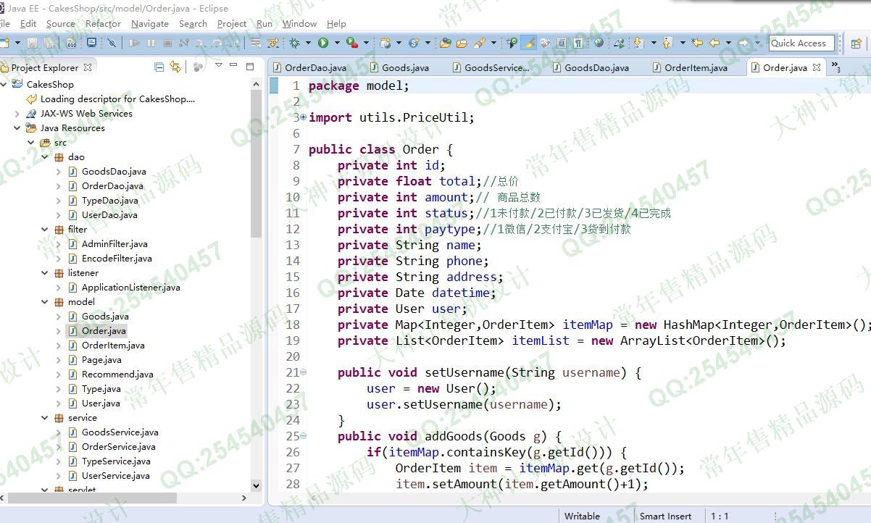Open the External Tools dropdown arrow
Screen dimensions: 871x523
coord(367,43)
